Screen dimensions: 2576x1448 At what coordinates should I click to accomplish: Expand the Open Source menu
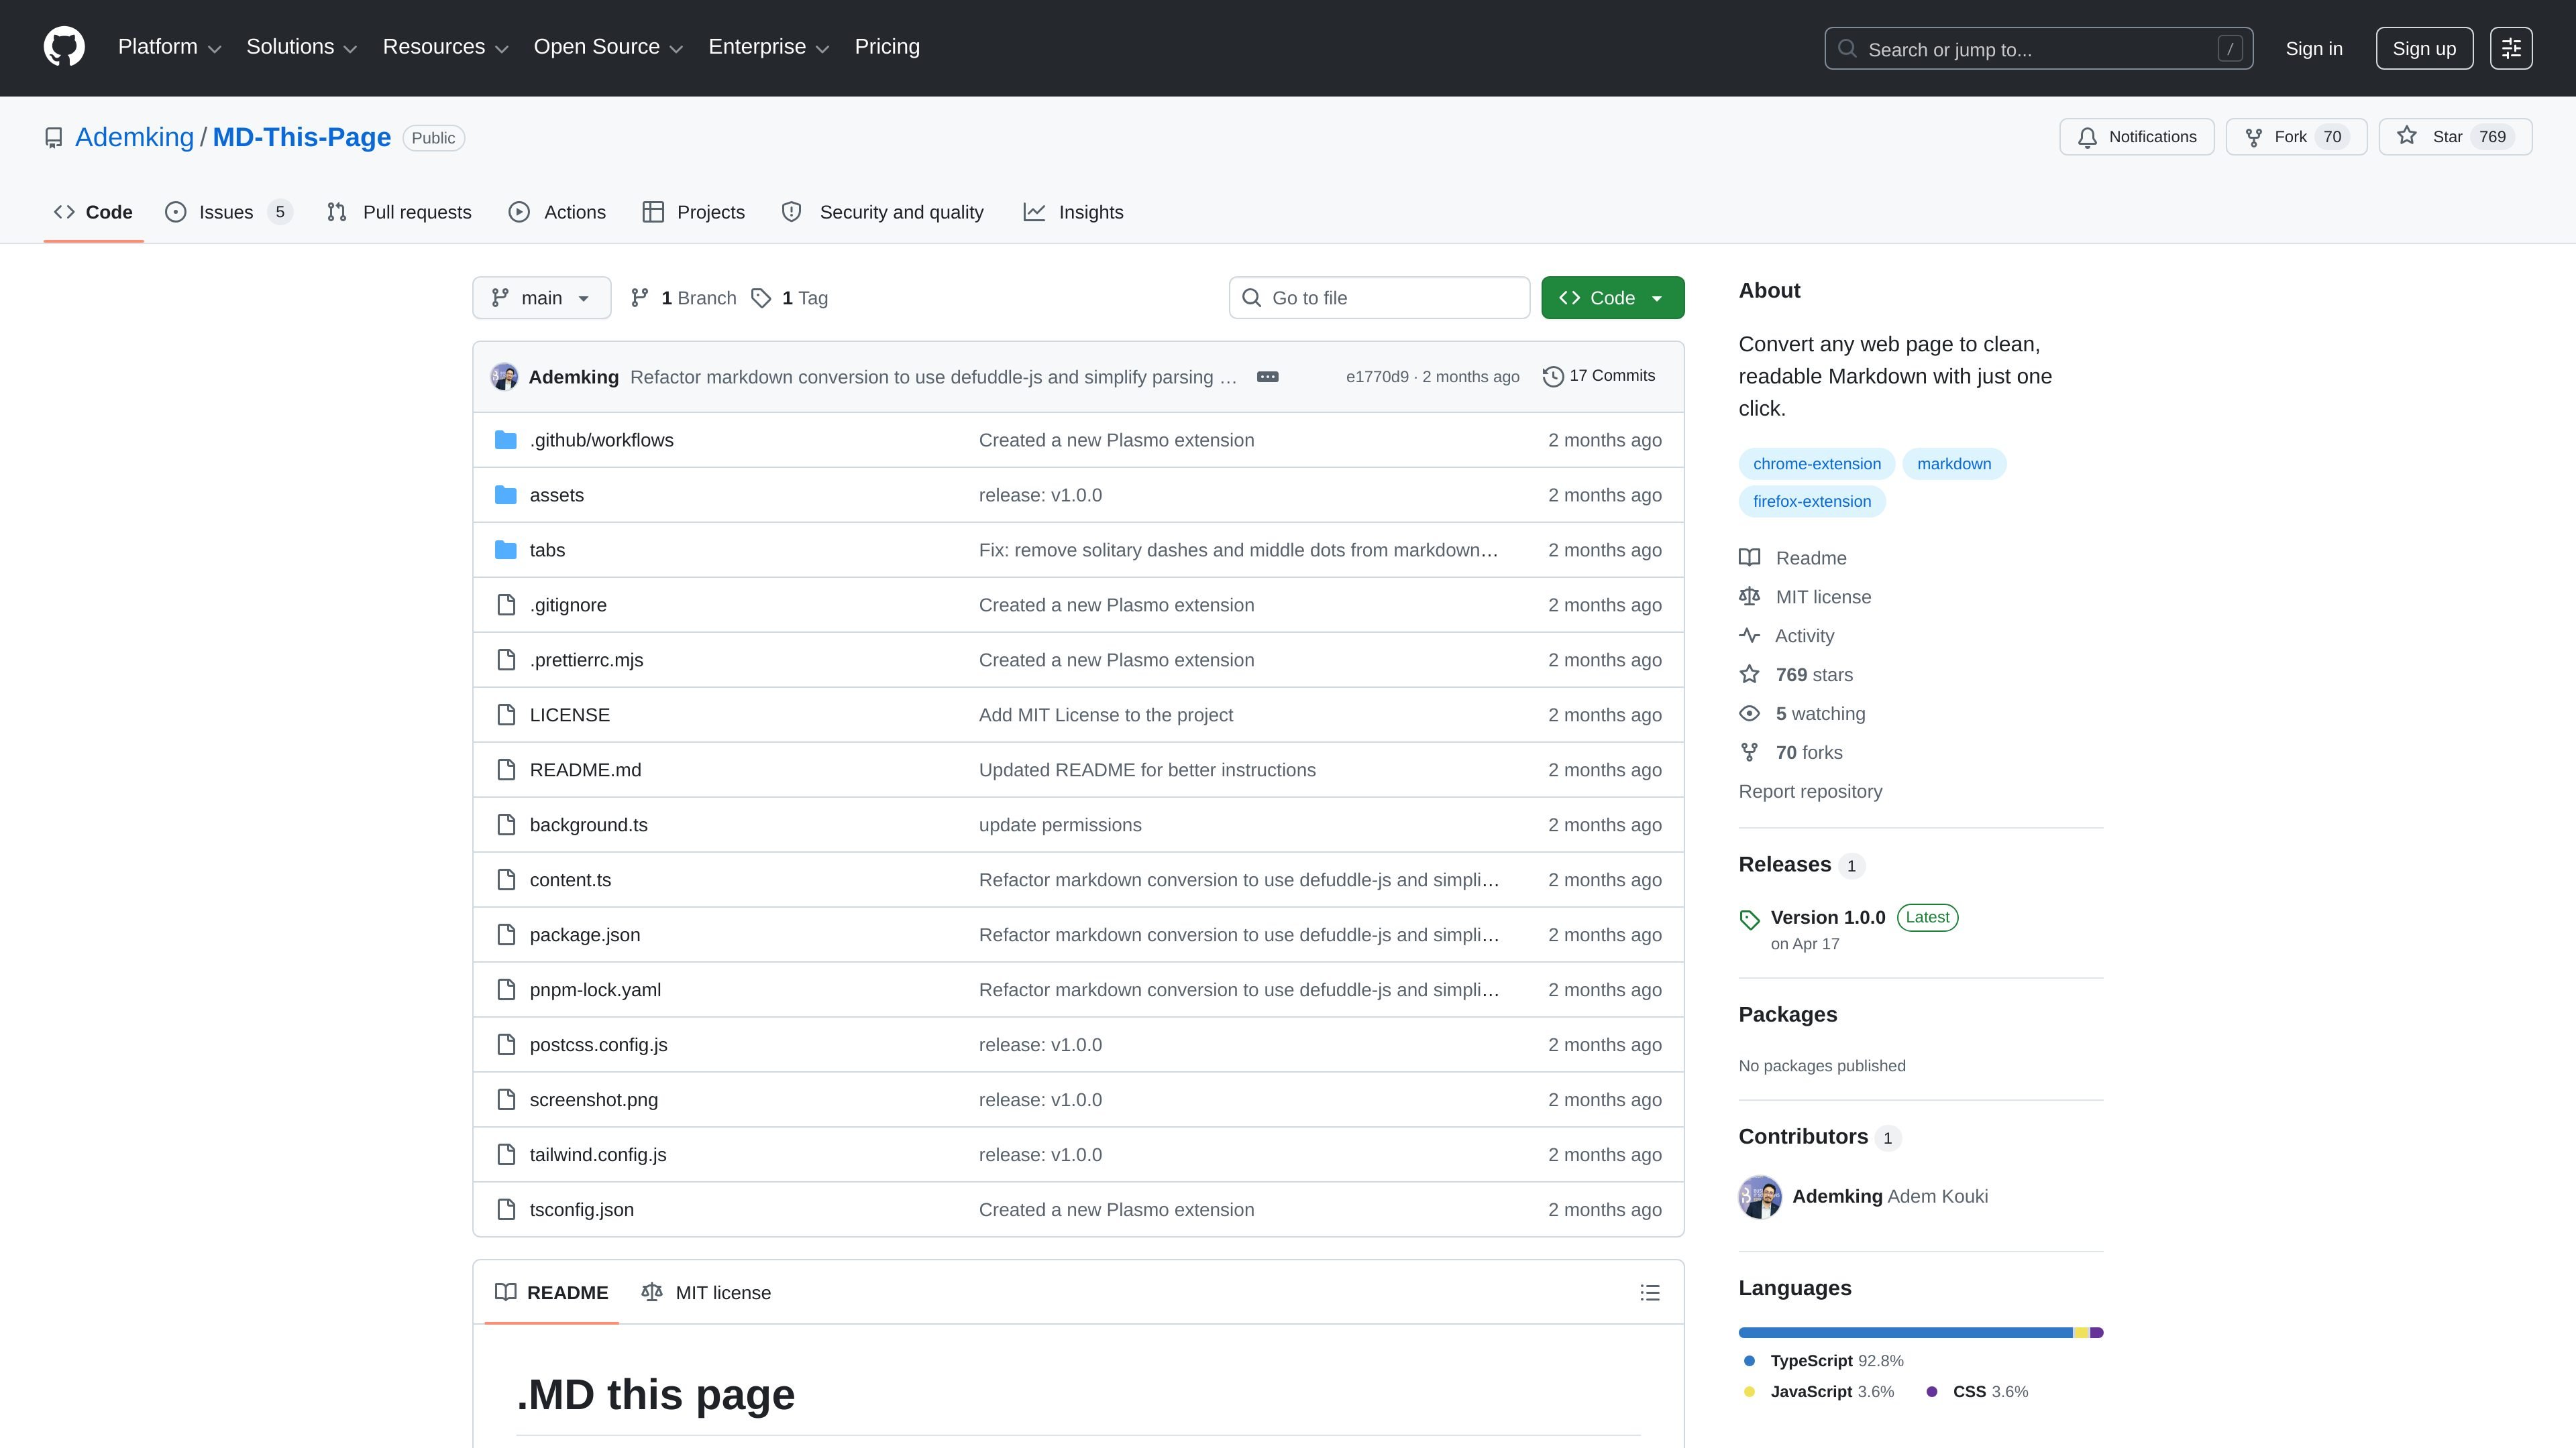(608, 47)
